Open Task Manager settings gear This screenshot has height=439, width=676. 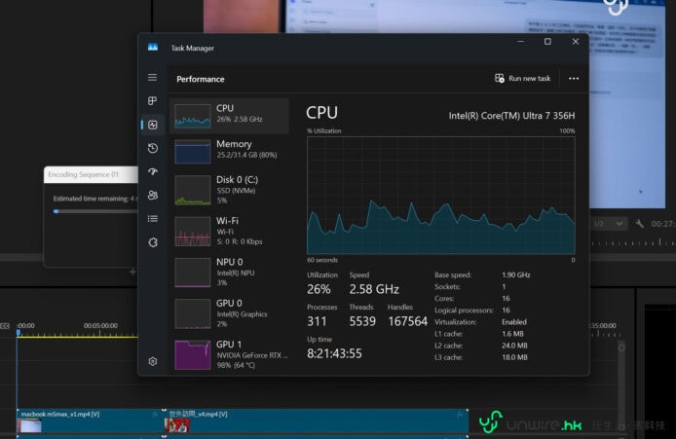(153, 361)
